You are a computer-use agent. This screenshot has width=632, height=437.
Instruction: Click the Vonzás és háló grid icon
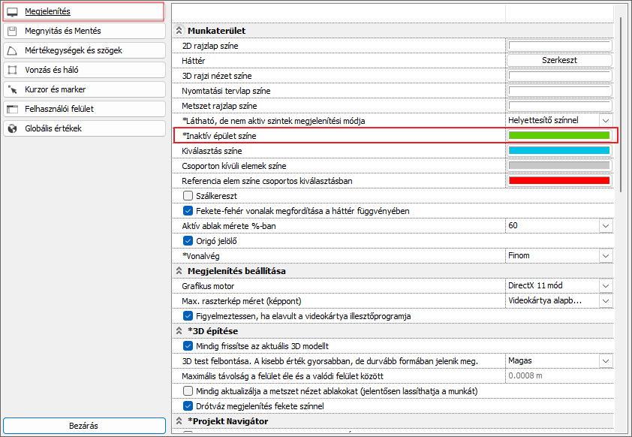[12, 70]
